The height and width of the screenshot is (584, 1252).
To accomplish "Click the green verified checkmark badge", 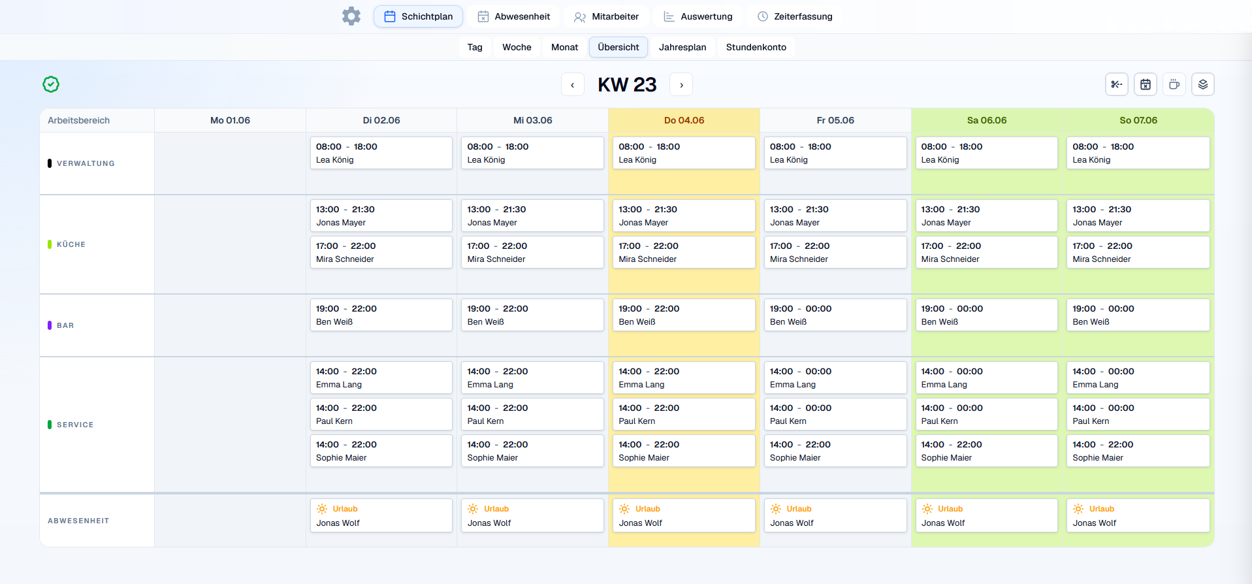I will pos(51,84).
